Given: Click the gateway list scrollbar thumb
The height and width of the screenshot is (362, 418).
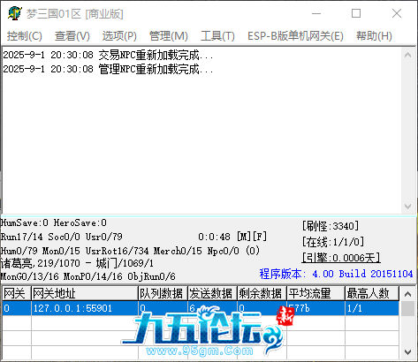Looking at the screenshot, I should click(x=408, y=308).
